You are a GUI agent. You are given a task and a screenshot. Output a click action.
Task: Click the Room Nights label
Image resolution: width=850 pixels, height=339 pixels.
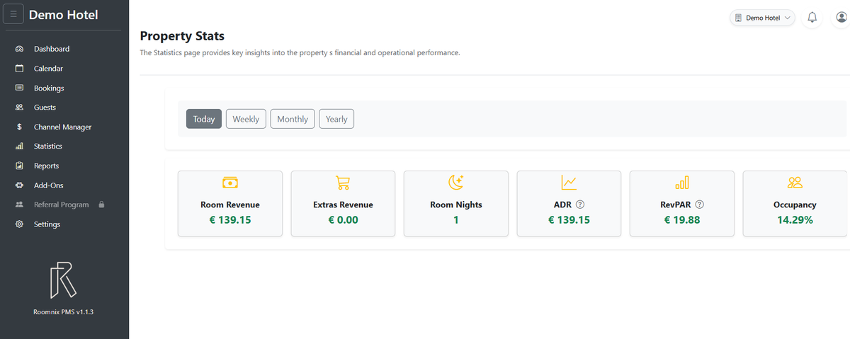(x=456, y=205)
